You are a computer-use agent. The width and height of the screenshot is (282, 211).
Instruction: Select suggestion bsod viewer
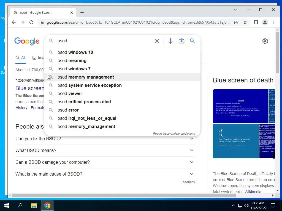tap(122, 94)
